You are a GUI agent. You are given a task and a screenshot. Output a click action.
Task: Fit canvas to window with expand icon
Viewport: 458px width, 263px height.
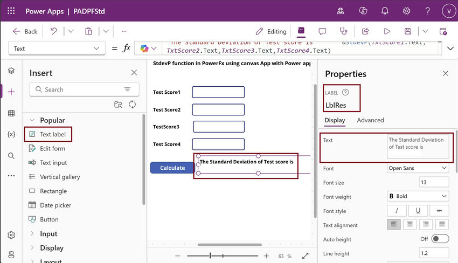(x=305, y=256)
